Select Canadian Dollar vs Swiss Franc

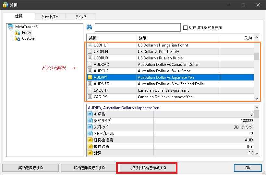(163, 90)
